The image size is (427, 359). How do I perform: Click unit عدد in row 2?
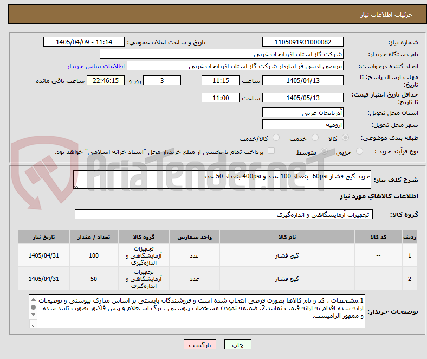click(x=195, y=279)
